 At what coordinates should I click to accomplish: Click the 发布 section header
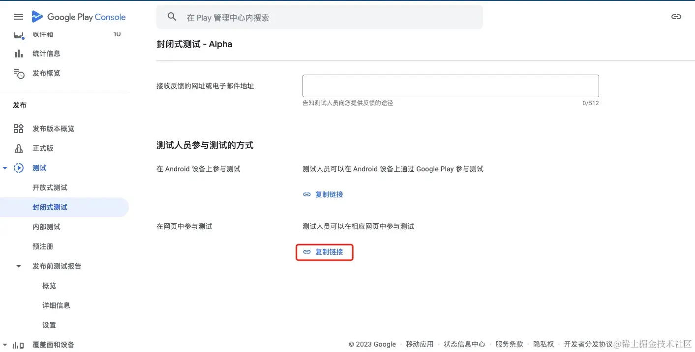pos(20,105)
